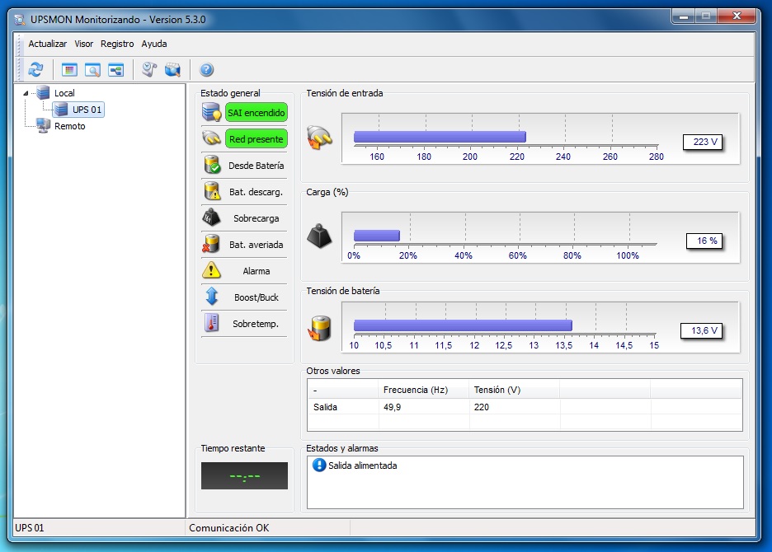Click the Frecuencia (Hz) column header
Screen dimensions: 772x552
(x=415, y=390)
